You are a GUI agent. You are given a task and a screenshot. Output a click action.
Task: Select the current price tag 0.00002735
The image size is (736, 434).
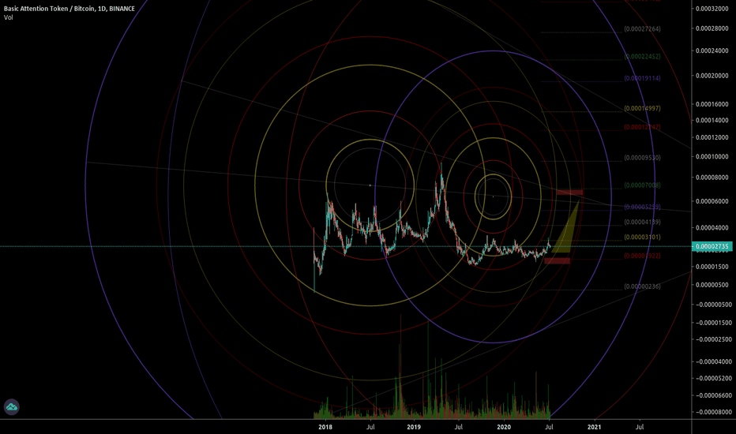pos(712,246)
